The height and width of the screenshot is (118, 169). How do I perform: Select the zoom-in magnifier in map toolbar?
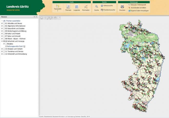point(48,18)
